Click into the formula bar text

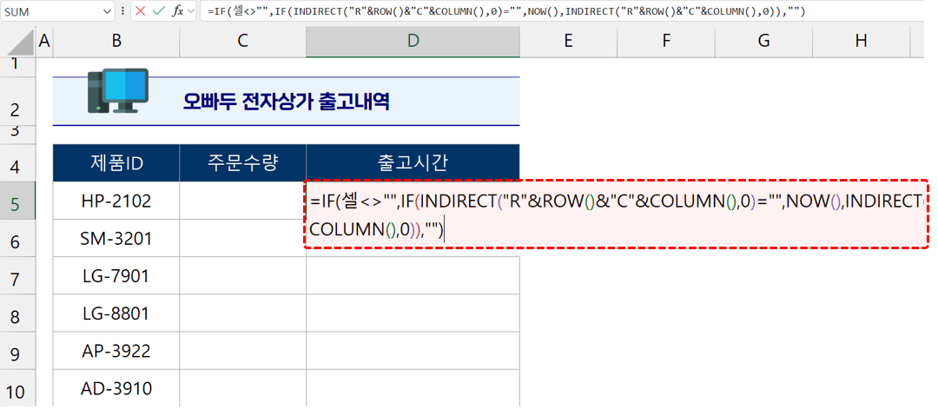[521, 11]
